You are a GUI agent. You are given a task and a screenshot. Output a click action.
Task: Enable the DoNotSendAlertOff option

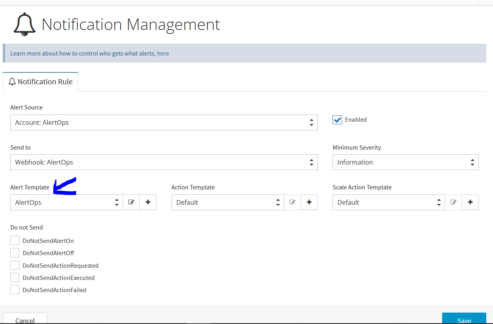15,253
